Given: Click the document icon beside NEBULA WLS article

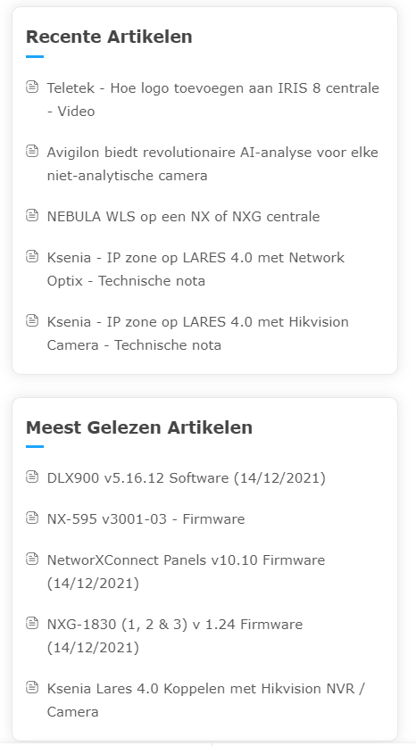Looking at the screenshot, I should (32, 215).
